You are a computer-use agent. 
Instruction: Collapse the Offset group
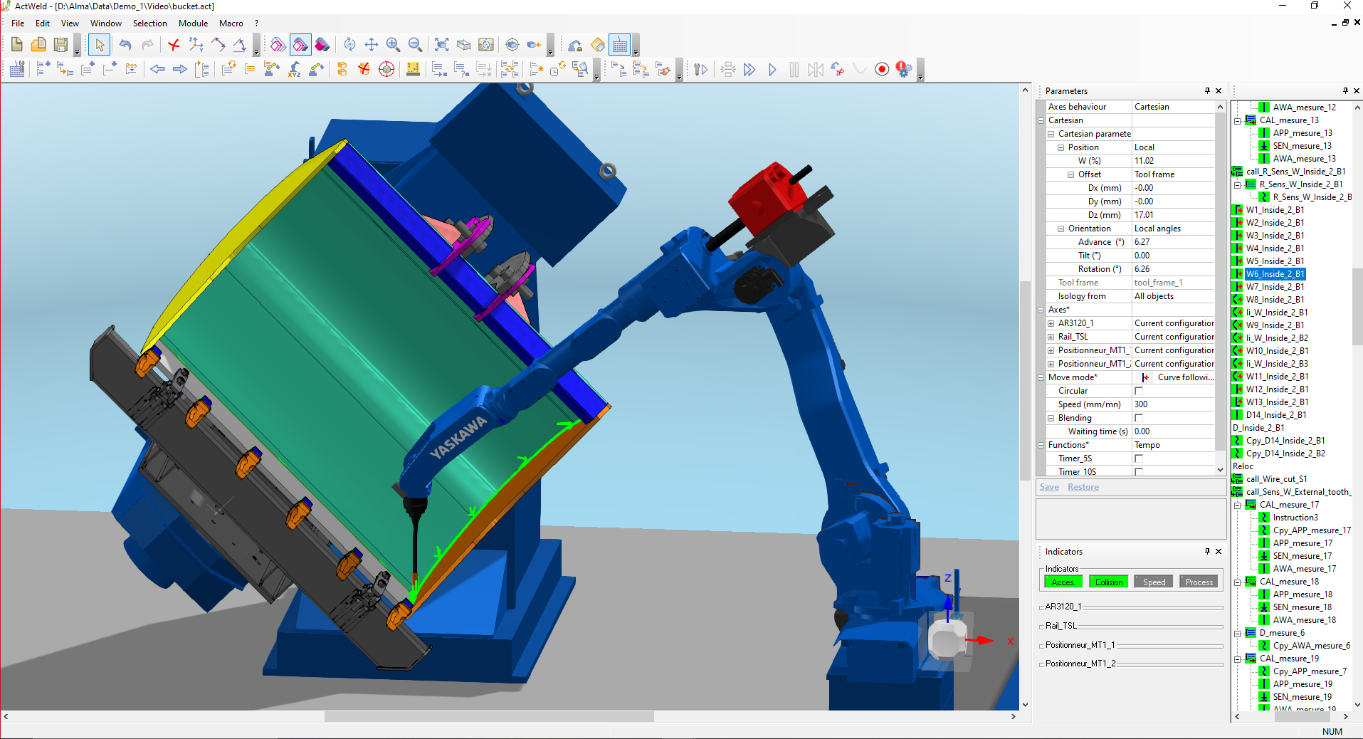(x=1070, y=174)
